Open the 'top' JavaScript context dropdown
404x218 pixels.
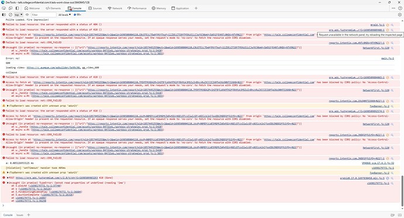click(18, 15)
